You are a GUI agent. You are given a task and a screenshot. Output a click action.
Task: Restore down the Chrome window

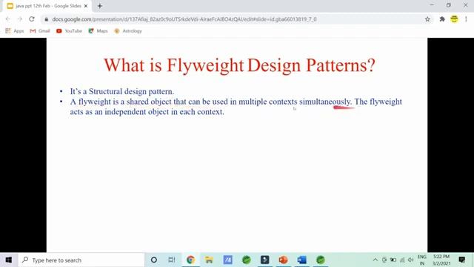coord(449,5)
